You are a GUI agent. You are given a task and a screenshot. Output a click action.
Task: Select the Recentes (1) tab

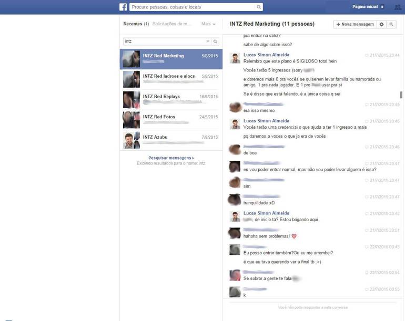pyautogui.click(x=136, y=24)
